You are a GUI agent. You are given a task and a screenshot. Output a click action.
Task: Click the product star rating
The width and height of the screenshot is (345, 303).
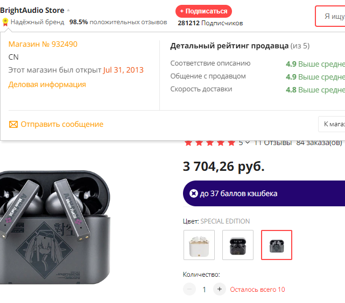click(x=209, y=142)
